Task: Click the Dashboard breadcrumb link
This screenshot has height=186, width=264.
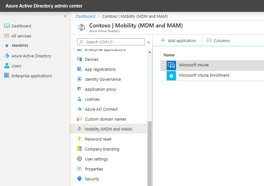Action: click(x=85, y=16)
